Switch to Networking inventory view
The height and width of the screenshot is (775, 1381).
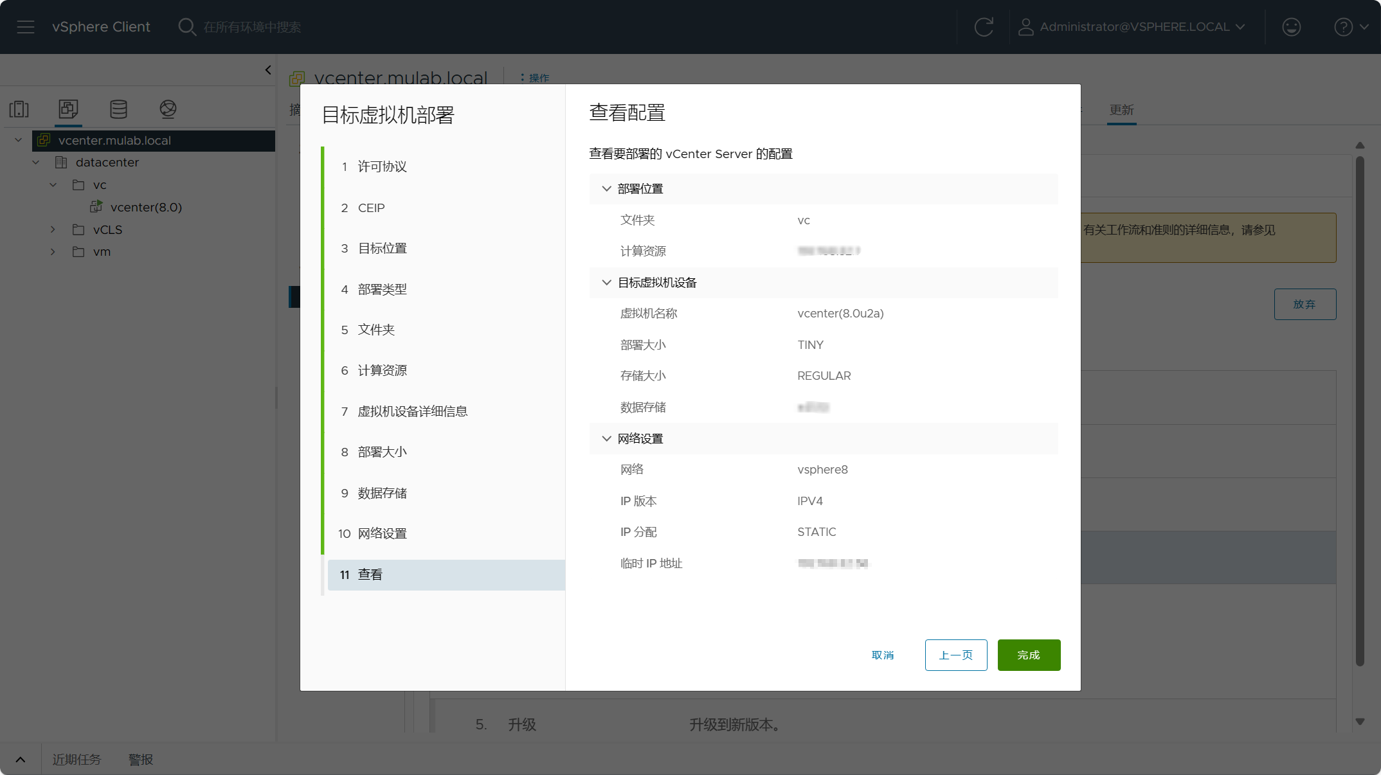[168, 109]
